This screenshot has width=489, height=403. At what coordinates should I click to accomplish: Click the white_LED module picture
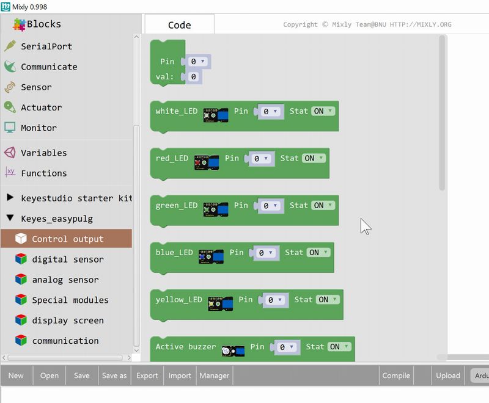pyautogui.click(x=216, y=115)
